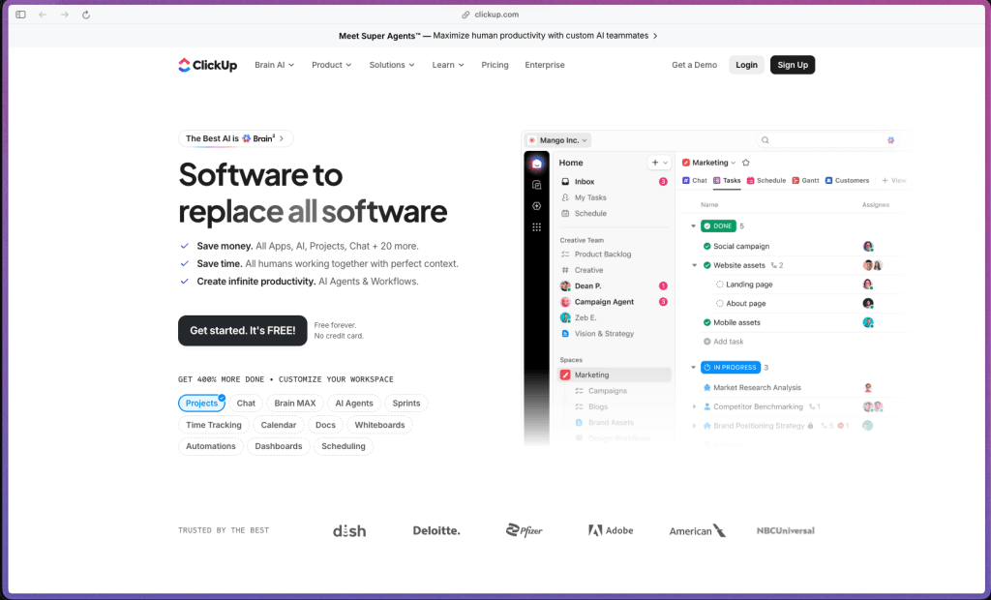Click the star icon next to Marketing
991x600 pixels.
pyautogui.click(x=746, y=163)
